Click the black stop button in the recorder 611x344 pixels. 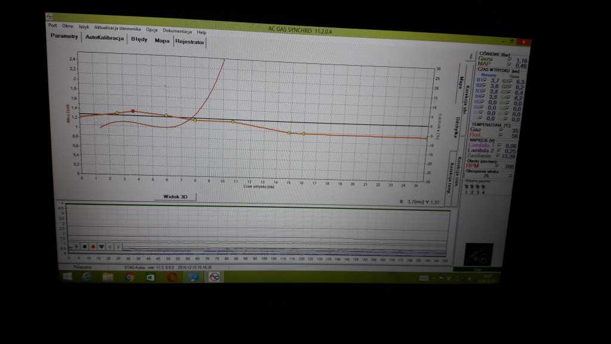(x=85, y=246)
